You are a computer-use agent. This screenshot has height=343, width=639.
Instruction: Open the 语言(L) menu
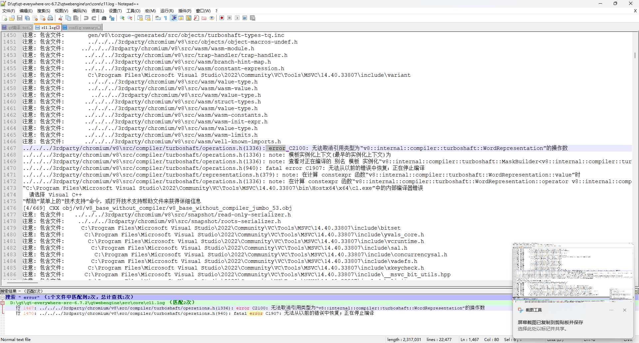pos(98,11)
